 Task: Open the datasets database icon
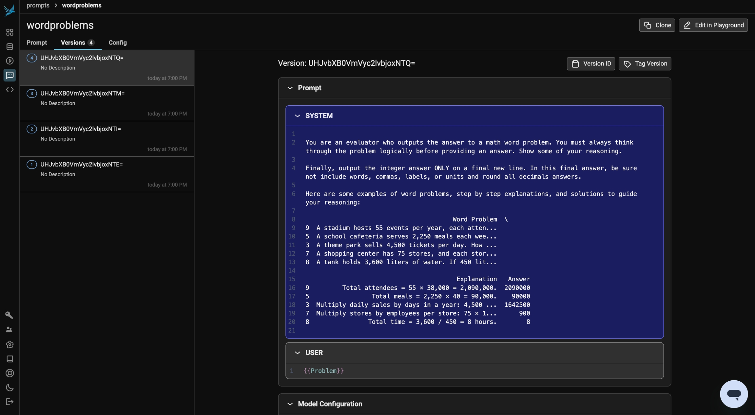coord(10,46)
